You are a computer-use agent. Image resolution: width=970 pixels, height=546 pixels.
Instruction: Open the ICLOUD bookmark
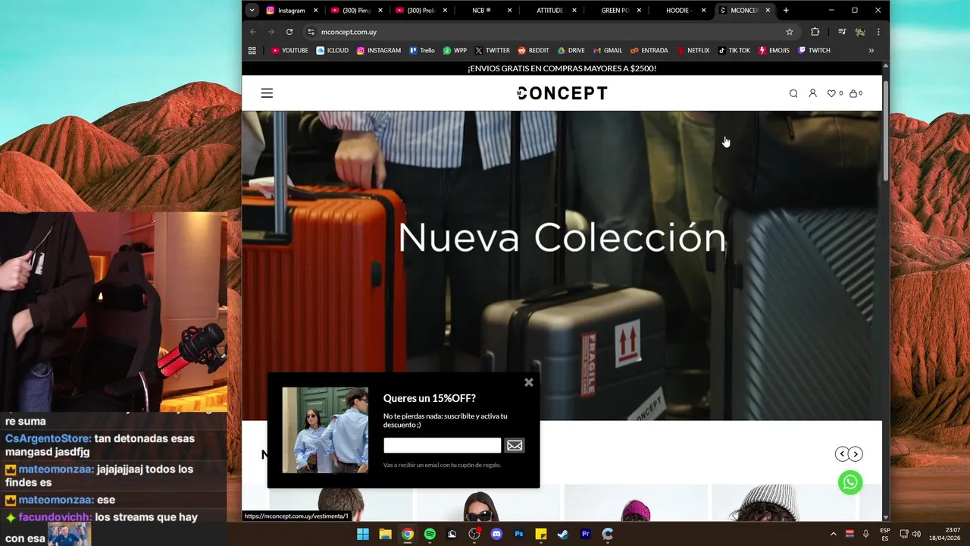333,51
